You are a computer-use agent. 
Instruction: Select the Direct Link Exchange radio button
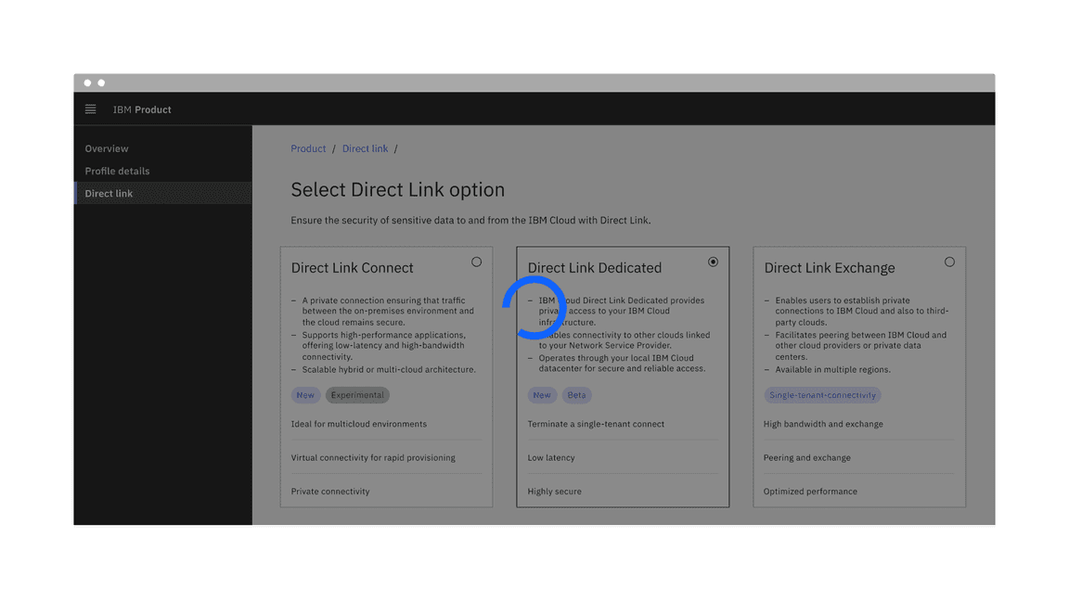[949, 262]
